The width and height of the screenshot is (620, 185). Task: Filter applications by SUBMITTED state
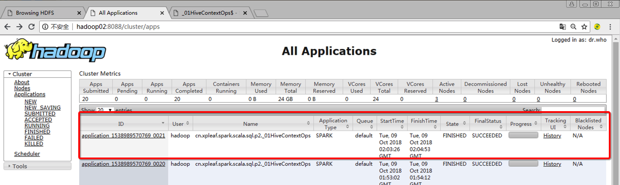(x=40, y=114)
